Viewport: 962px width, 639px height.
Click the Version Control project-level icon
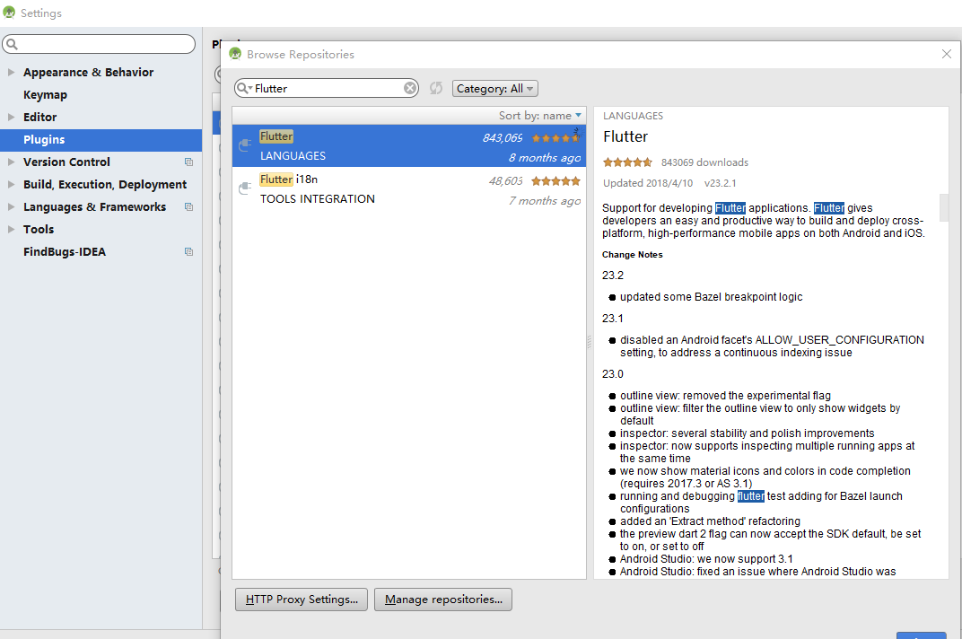pos(189,162)
